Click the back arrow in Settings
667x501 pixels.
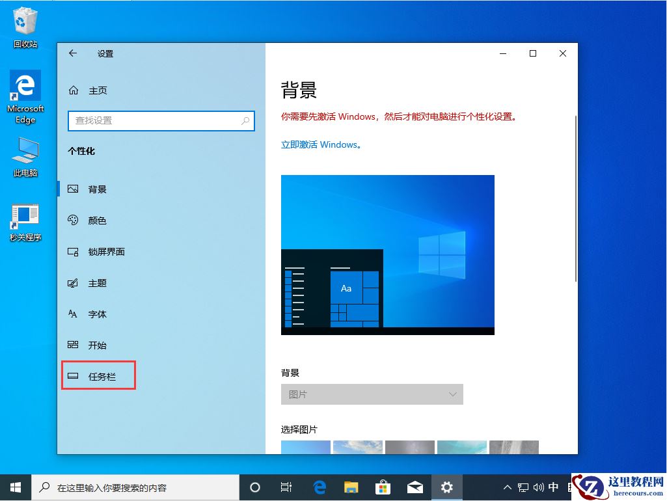72,53
